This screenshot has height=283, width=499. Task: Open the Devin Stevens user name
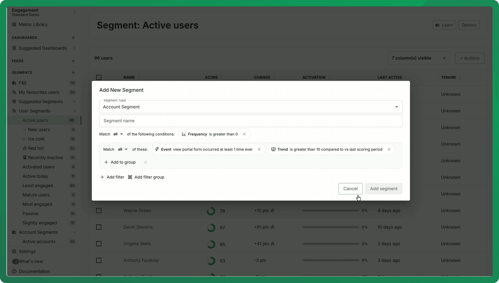coord(138,227)
